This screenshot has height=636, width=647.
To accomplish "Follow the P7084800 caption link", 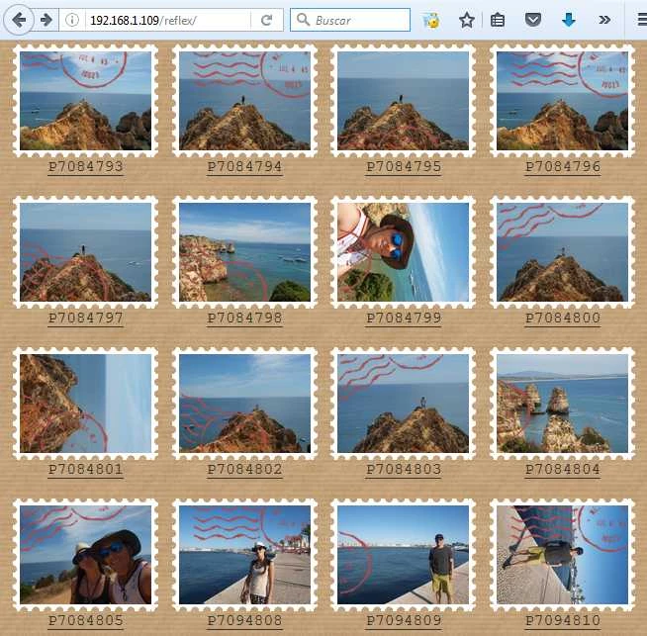I will point(562,318).
